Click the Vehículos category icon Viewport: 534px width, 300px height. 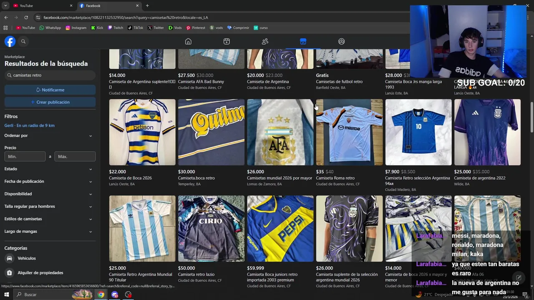9,258
